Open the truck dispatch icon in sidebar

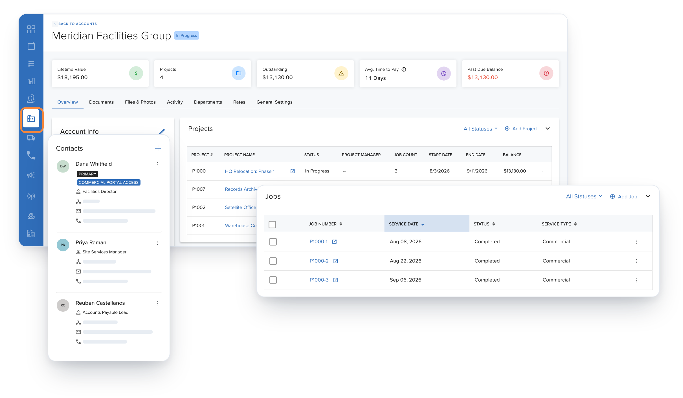31,138
